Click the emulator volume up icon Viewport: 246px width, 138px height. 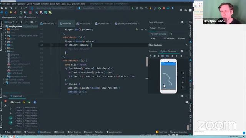155,56
